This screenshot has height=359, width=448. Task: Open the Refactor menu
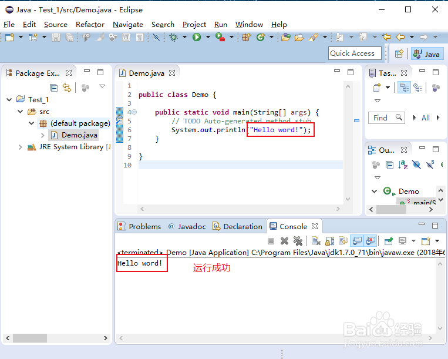tap(90, 25)
